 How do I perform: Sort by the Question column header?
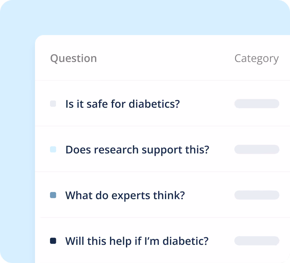pos(73,59)
